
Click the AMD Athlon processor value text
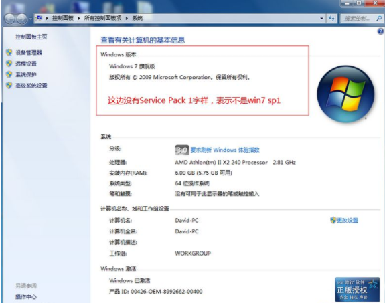[235, 162]
